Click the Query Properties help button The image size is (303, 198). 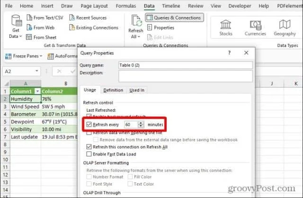click(229, 53)
